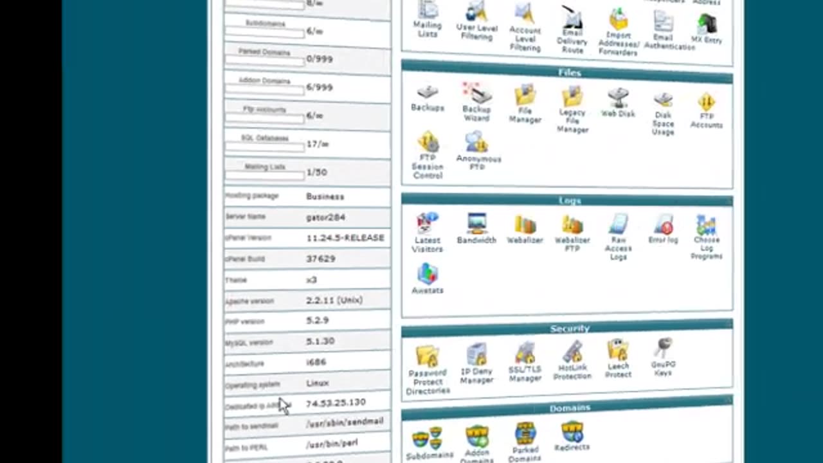Open GnuPG Keys
Screen dimensions: 823x463
coord(663,357)
